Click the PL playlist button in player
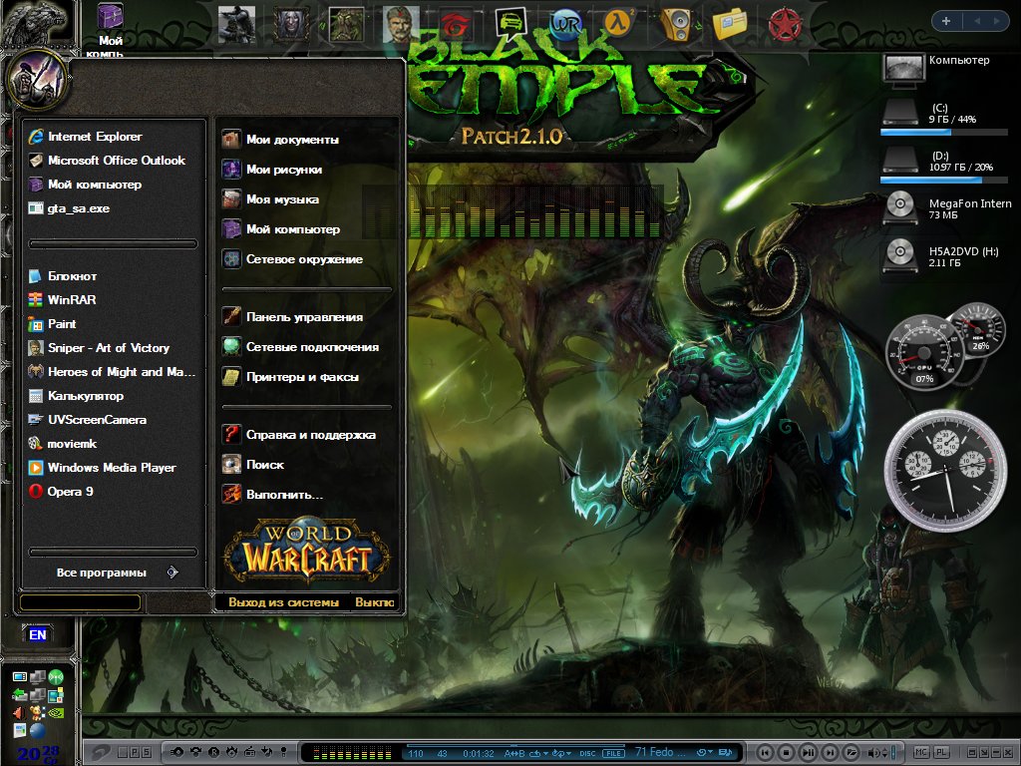Screen dimensions: 1021x766 941,752
